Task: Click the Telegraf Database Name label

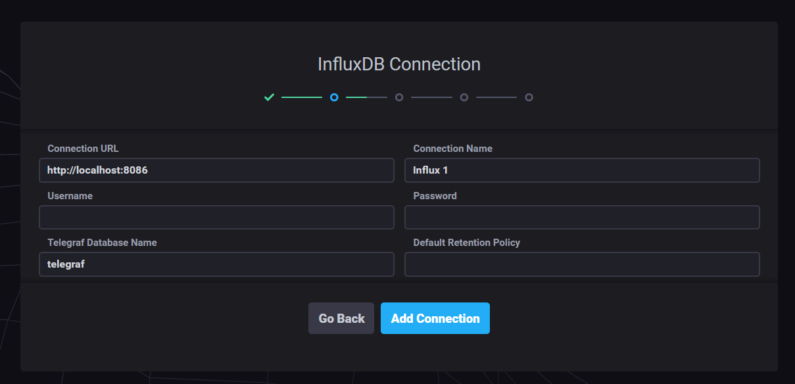Action: pyautogui.click(x=102, y=243)
